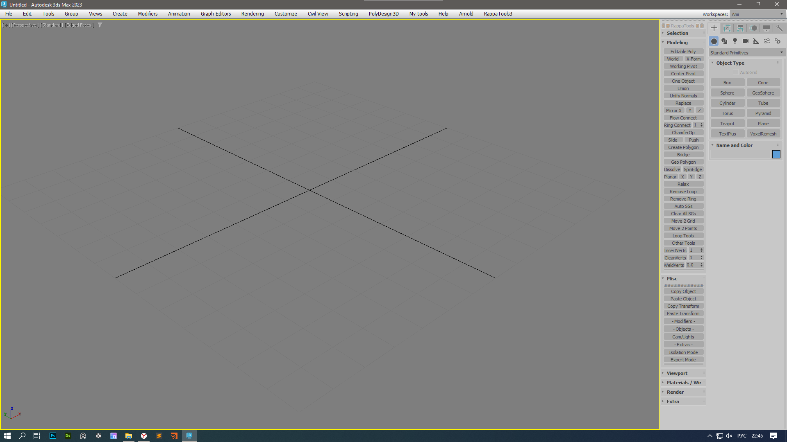Toggle Expert Mode in Misc
This screenshot has width=787, height=442.
click(683, 360)
